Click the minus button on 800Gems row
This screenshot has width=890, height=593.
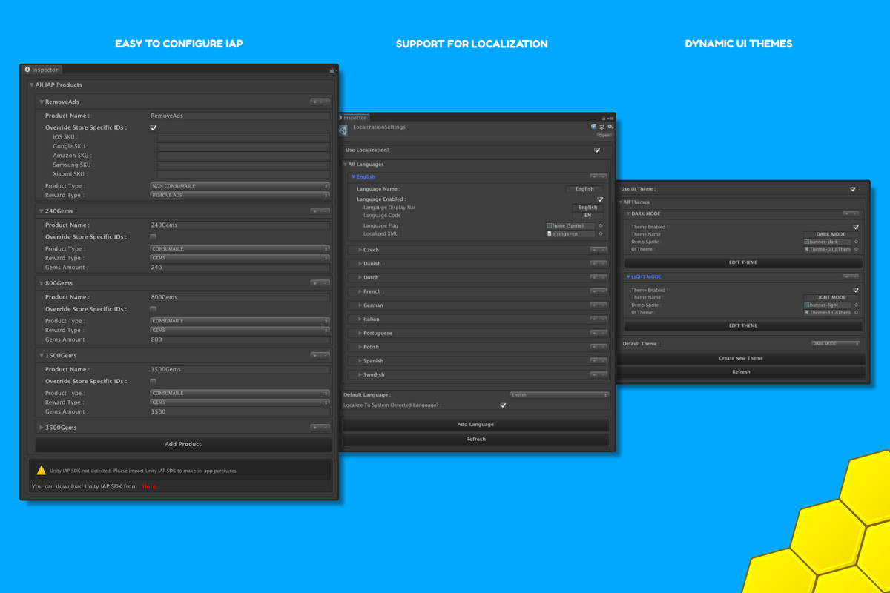click(x=325, y=283)
